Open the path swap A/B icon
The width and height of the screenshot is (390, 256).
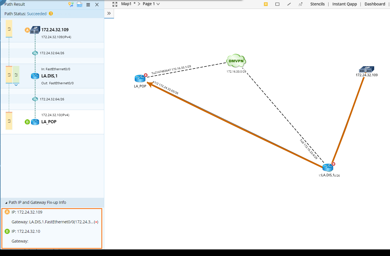pyautogui.click(x=71, y=5)
